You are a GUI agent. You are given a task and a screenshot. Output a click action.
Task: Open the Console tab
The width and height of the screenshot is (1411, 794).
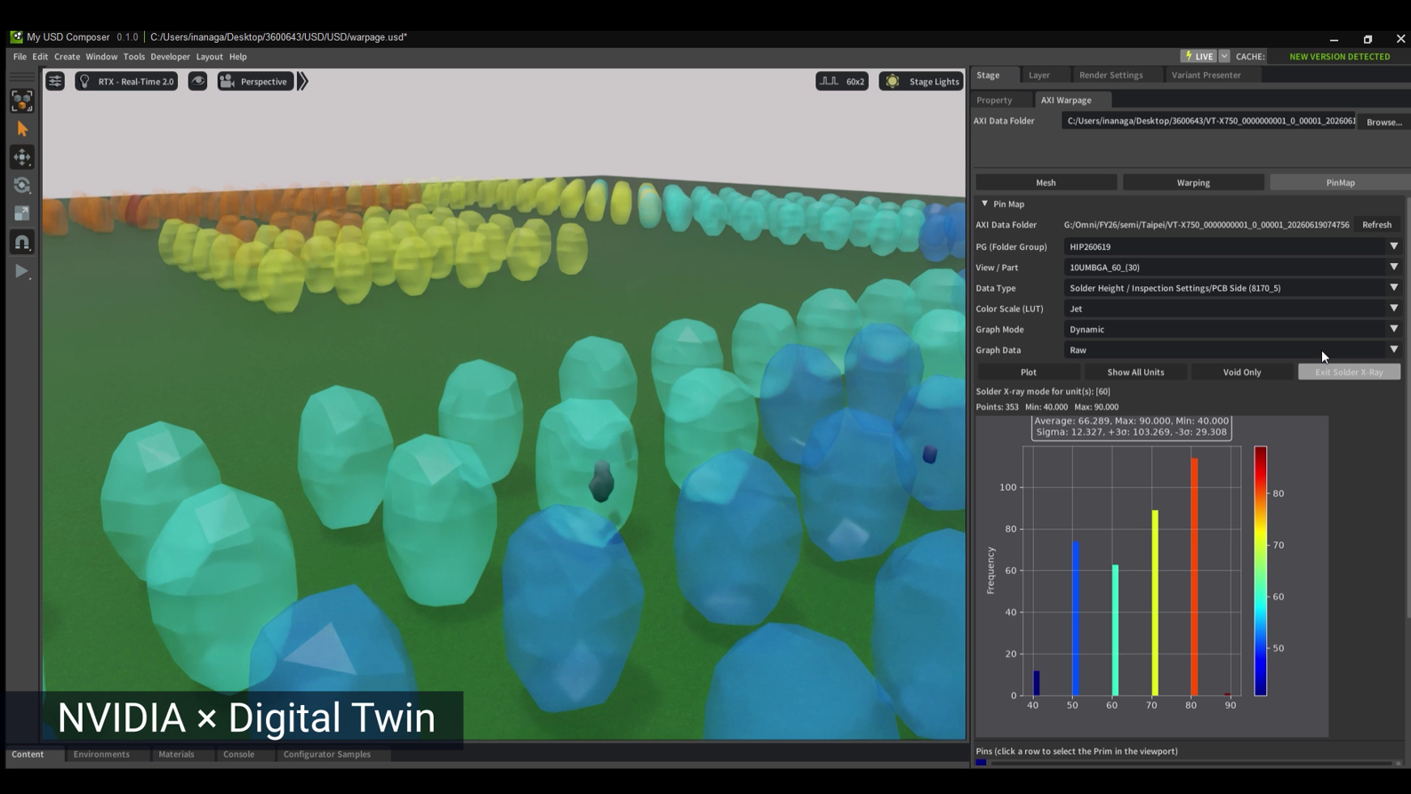pyautogui.click(x=238, y=755)
